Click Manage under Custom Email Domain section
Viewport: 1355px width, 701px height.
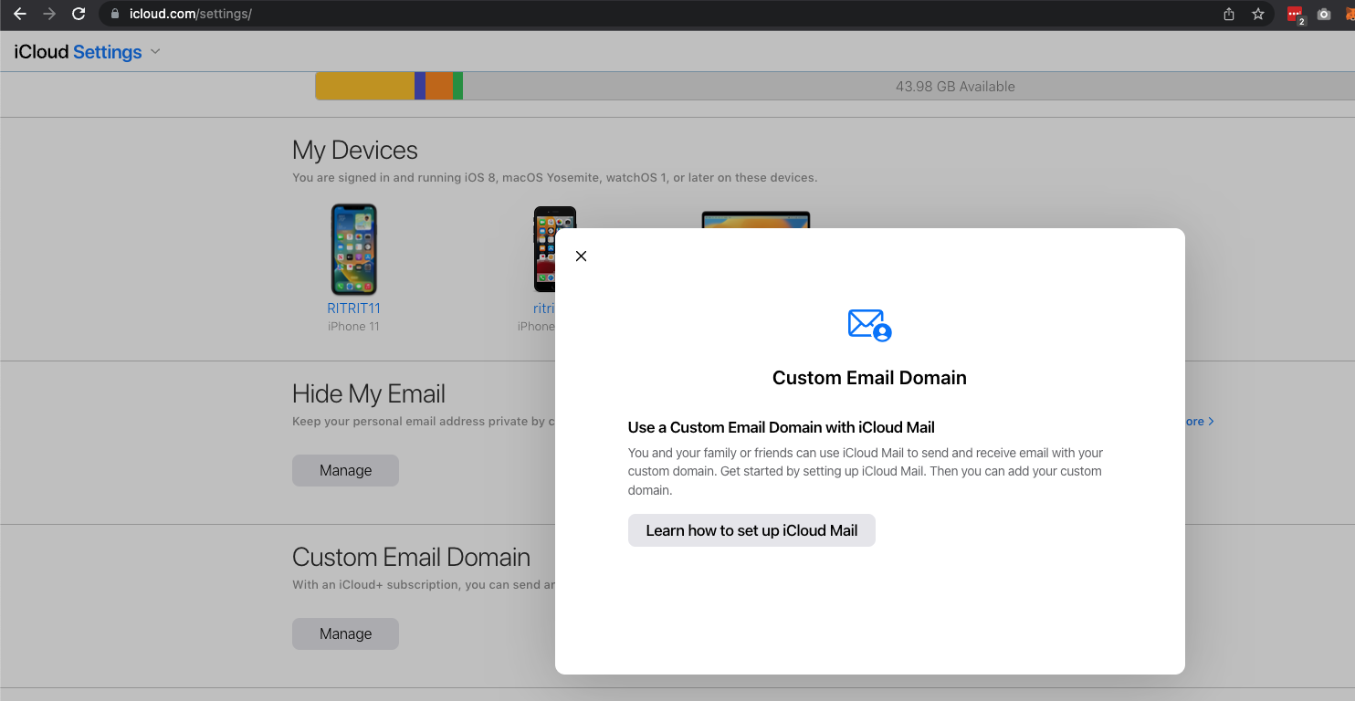[x=345, y=633]
